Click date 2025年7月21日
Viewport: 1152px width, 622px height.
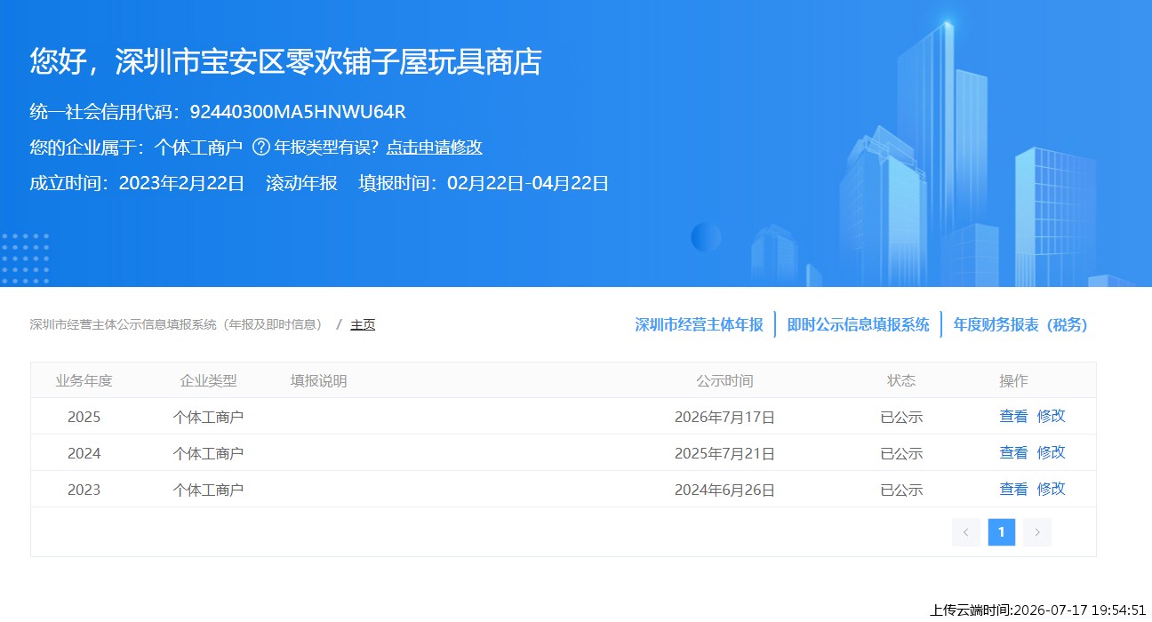[x=724, y=454]
